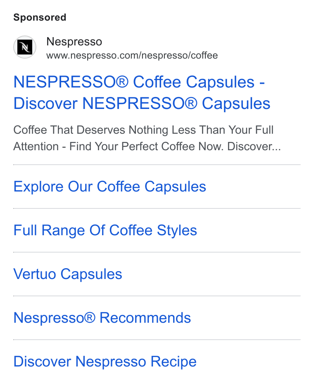Image resolution: width=314 pixels, height=383 pixels.
Task: Click the truncated "Discover..." description ending
Action: pyautogui.click(x=254, y=147)
